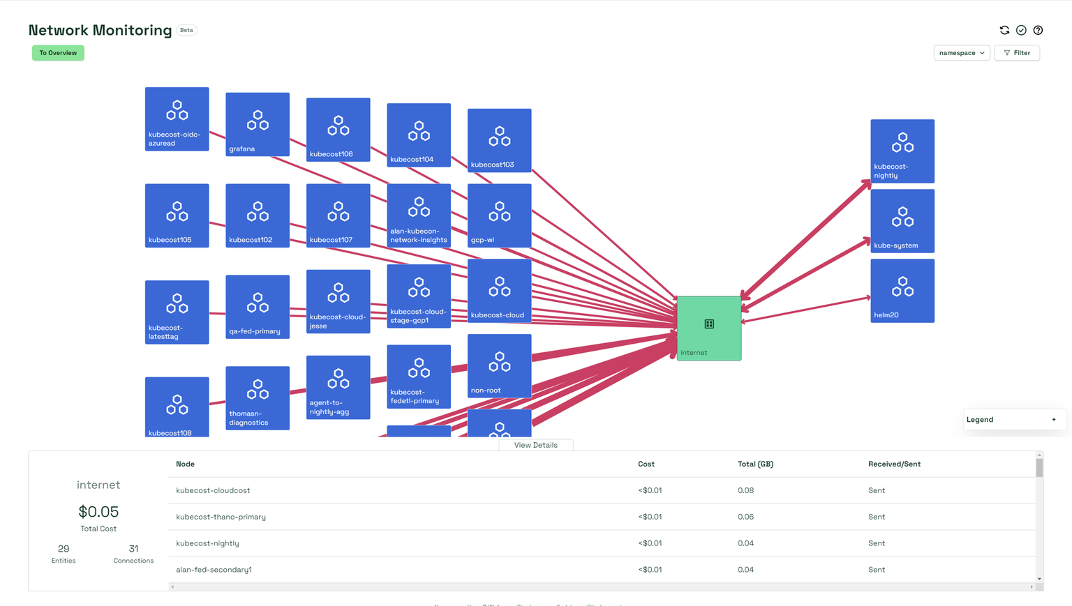Image resolution: width=1072 pixels, height=606 pixels.
Task: Select the internet node
Action: (708, 328)
